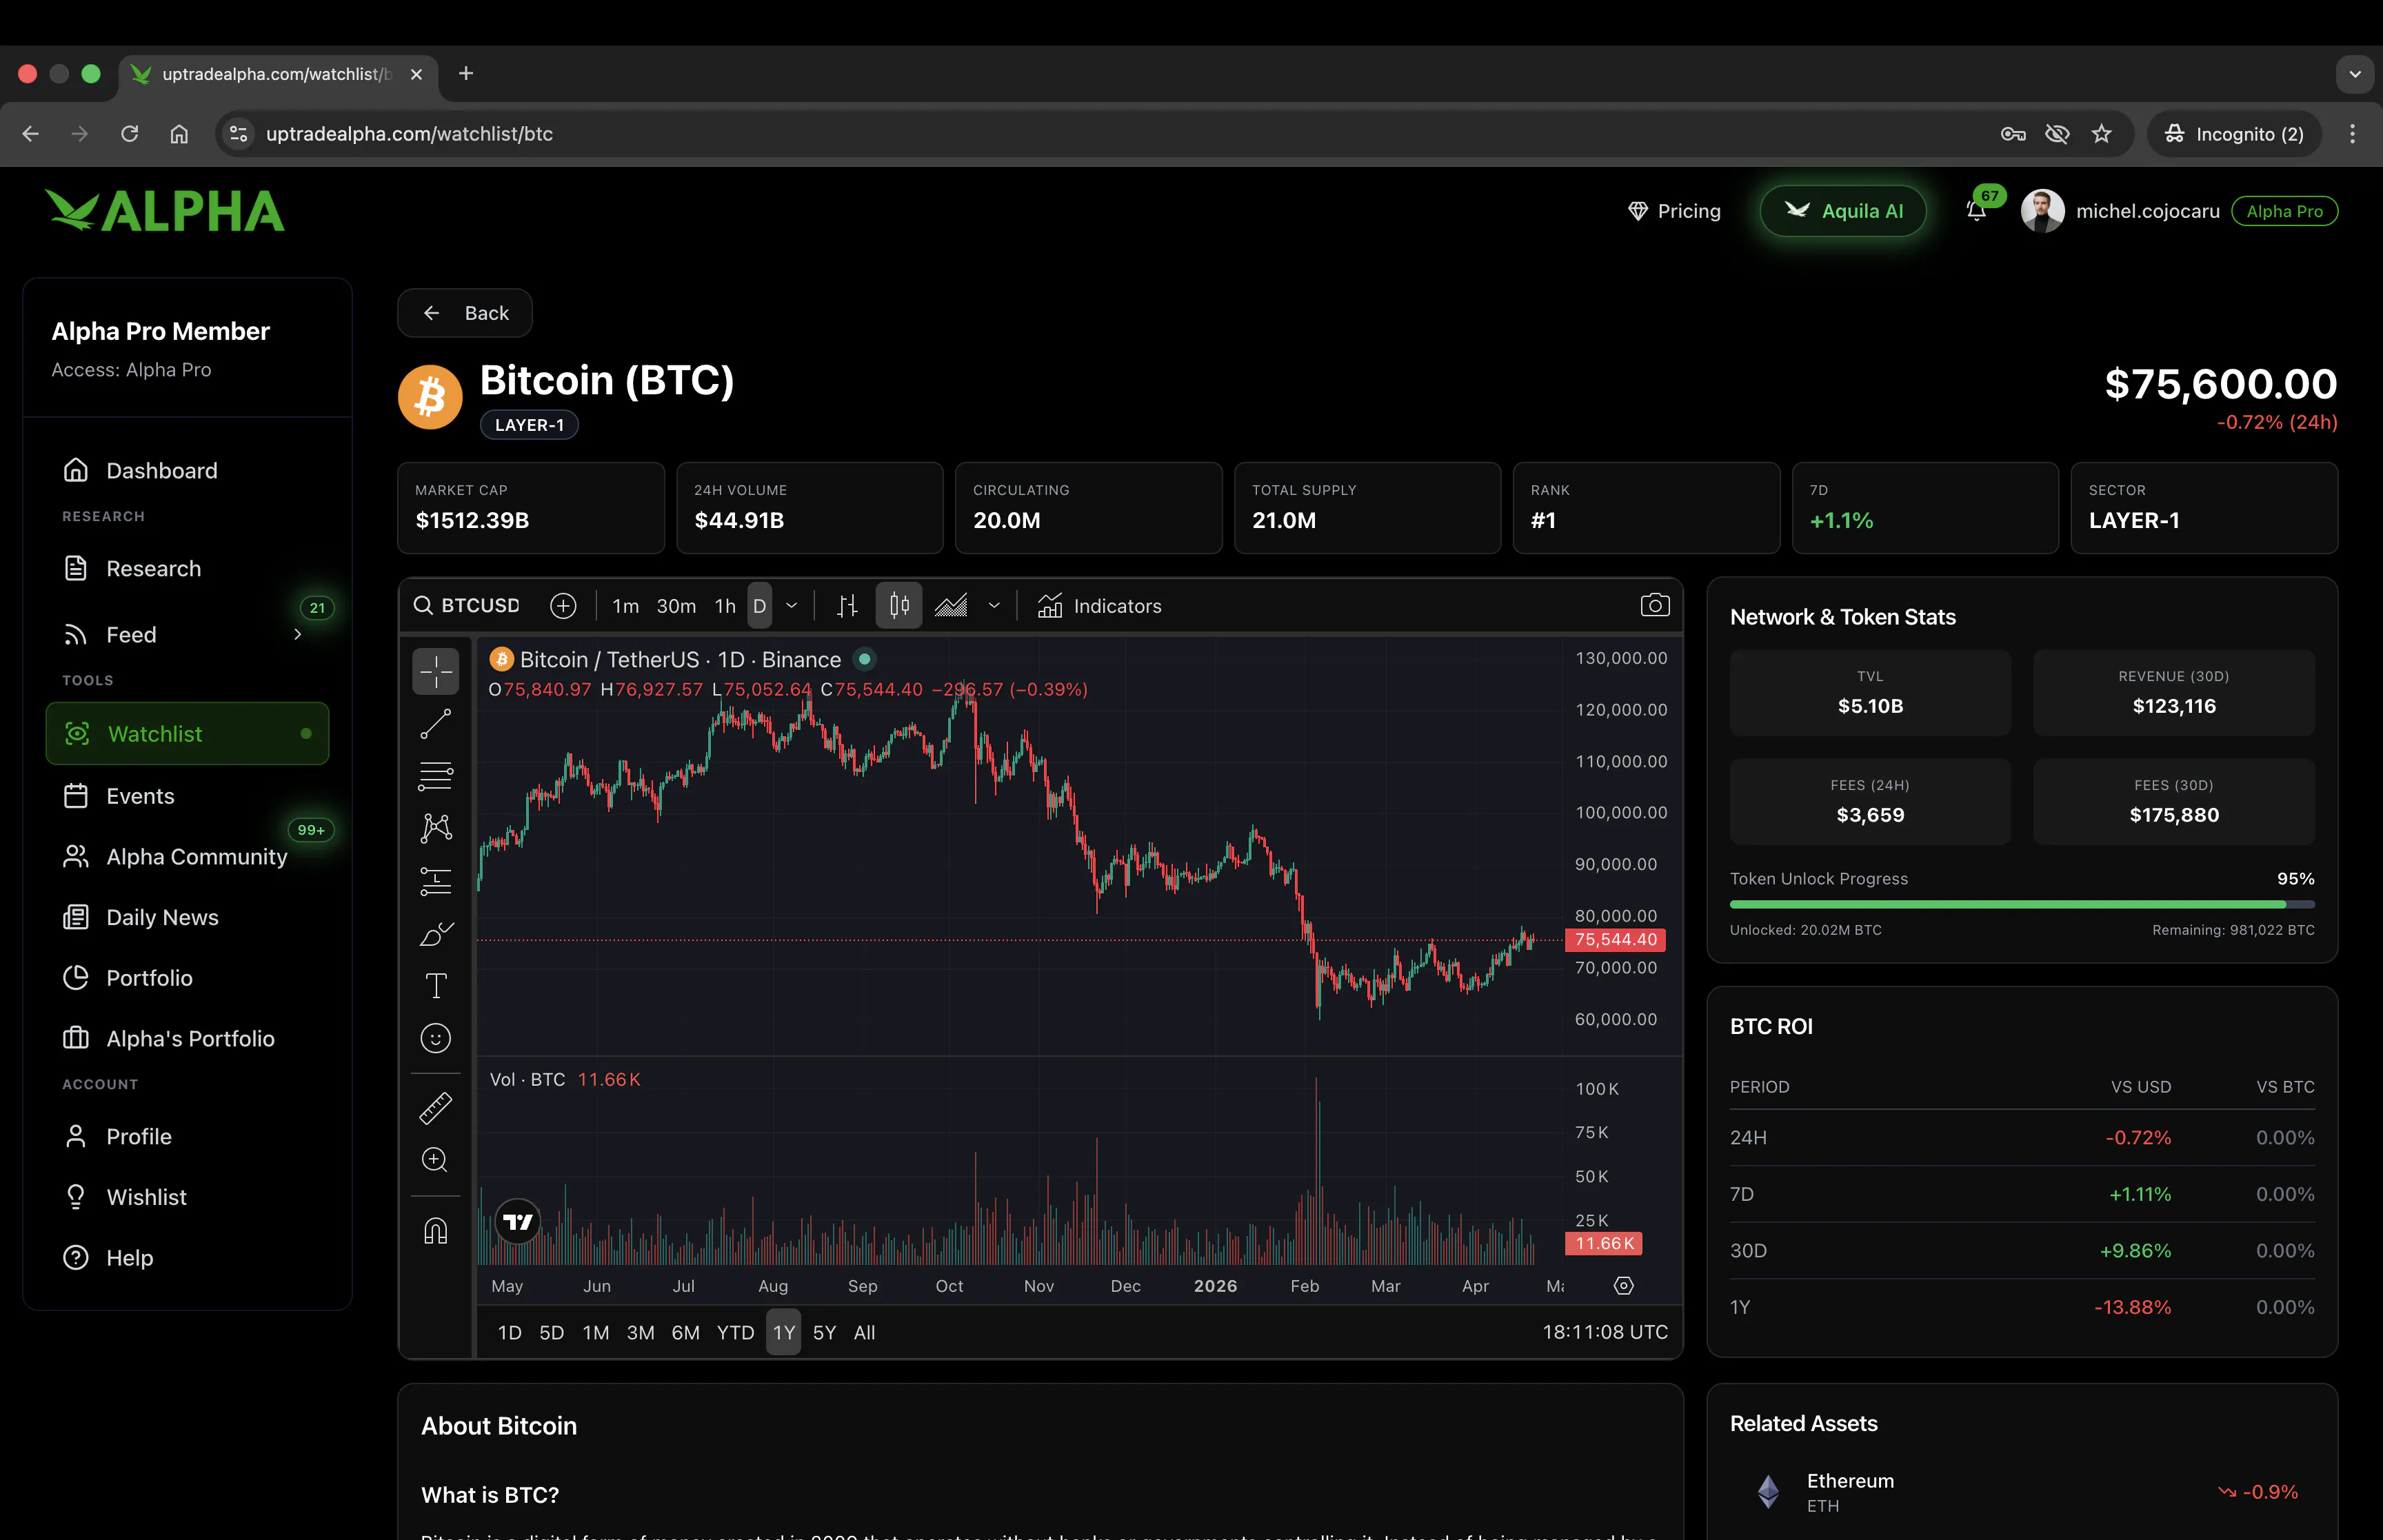Screen dimensions: 2383x1540
Task: Open the Aquila AI assistant
Action: [1843, 211]
